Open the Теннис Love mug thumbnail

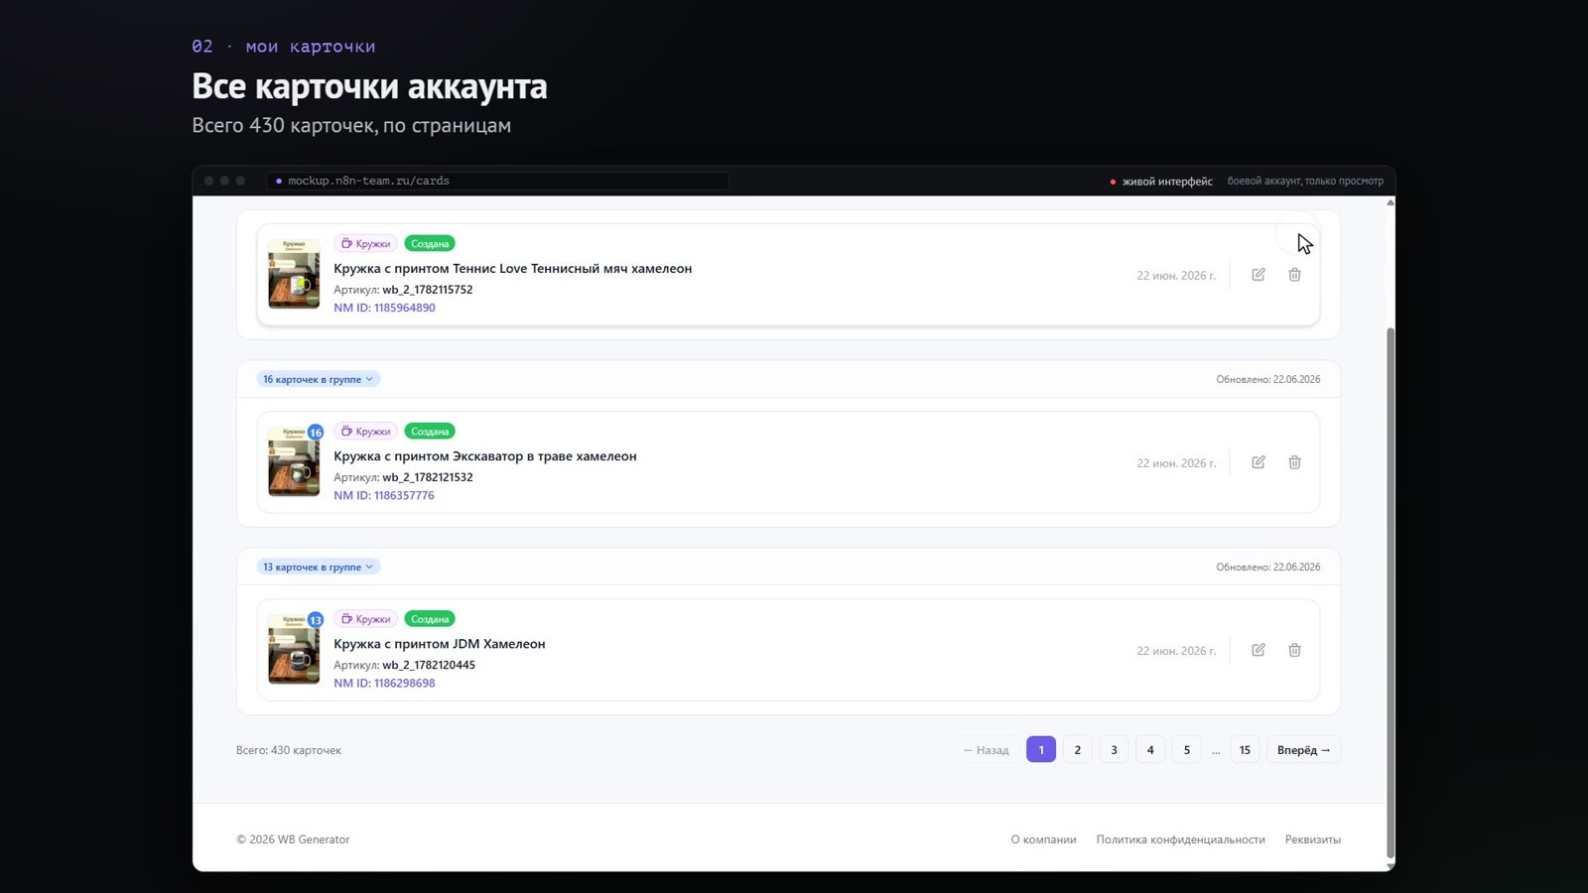click(x=294, y=274)
